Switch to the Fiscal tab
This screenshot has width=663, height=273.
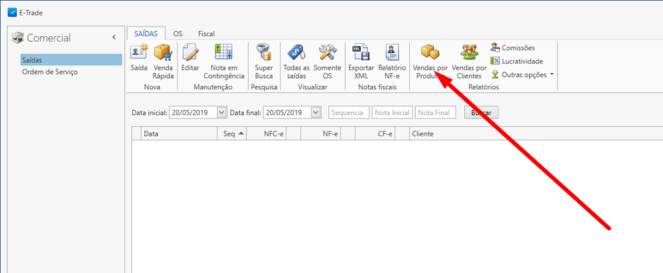click(x=207, y=34)
